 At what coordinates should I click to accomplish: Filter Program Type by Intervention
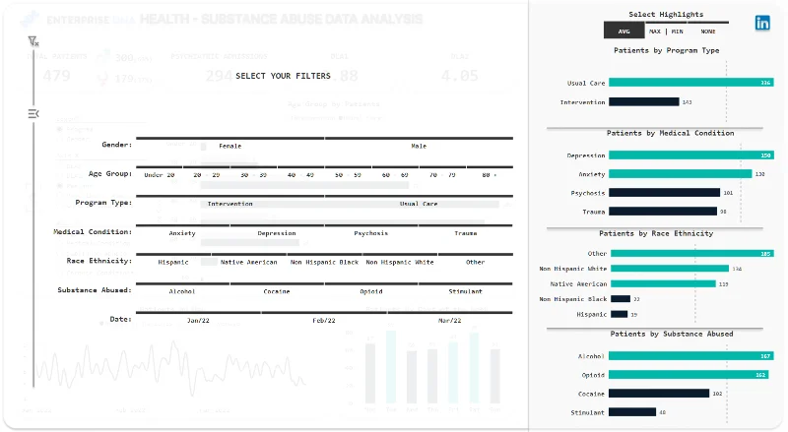230,204
